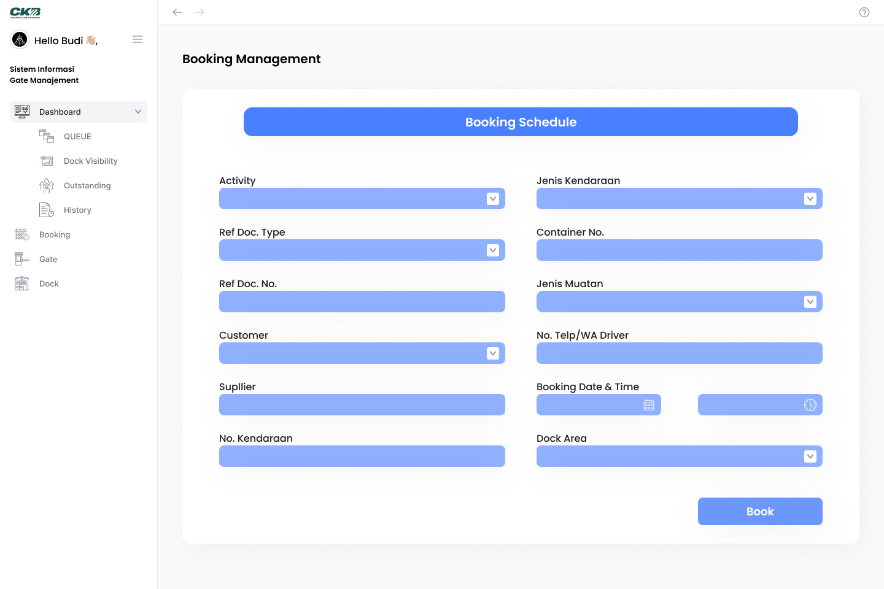Focus the No. Kendaraan input field

coord(362,456)
